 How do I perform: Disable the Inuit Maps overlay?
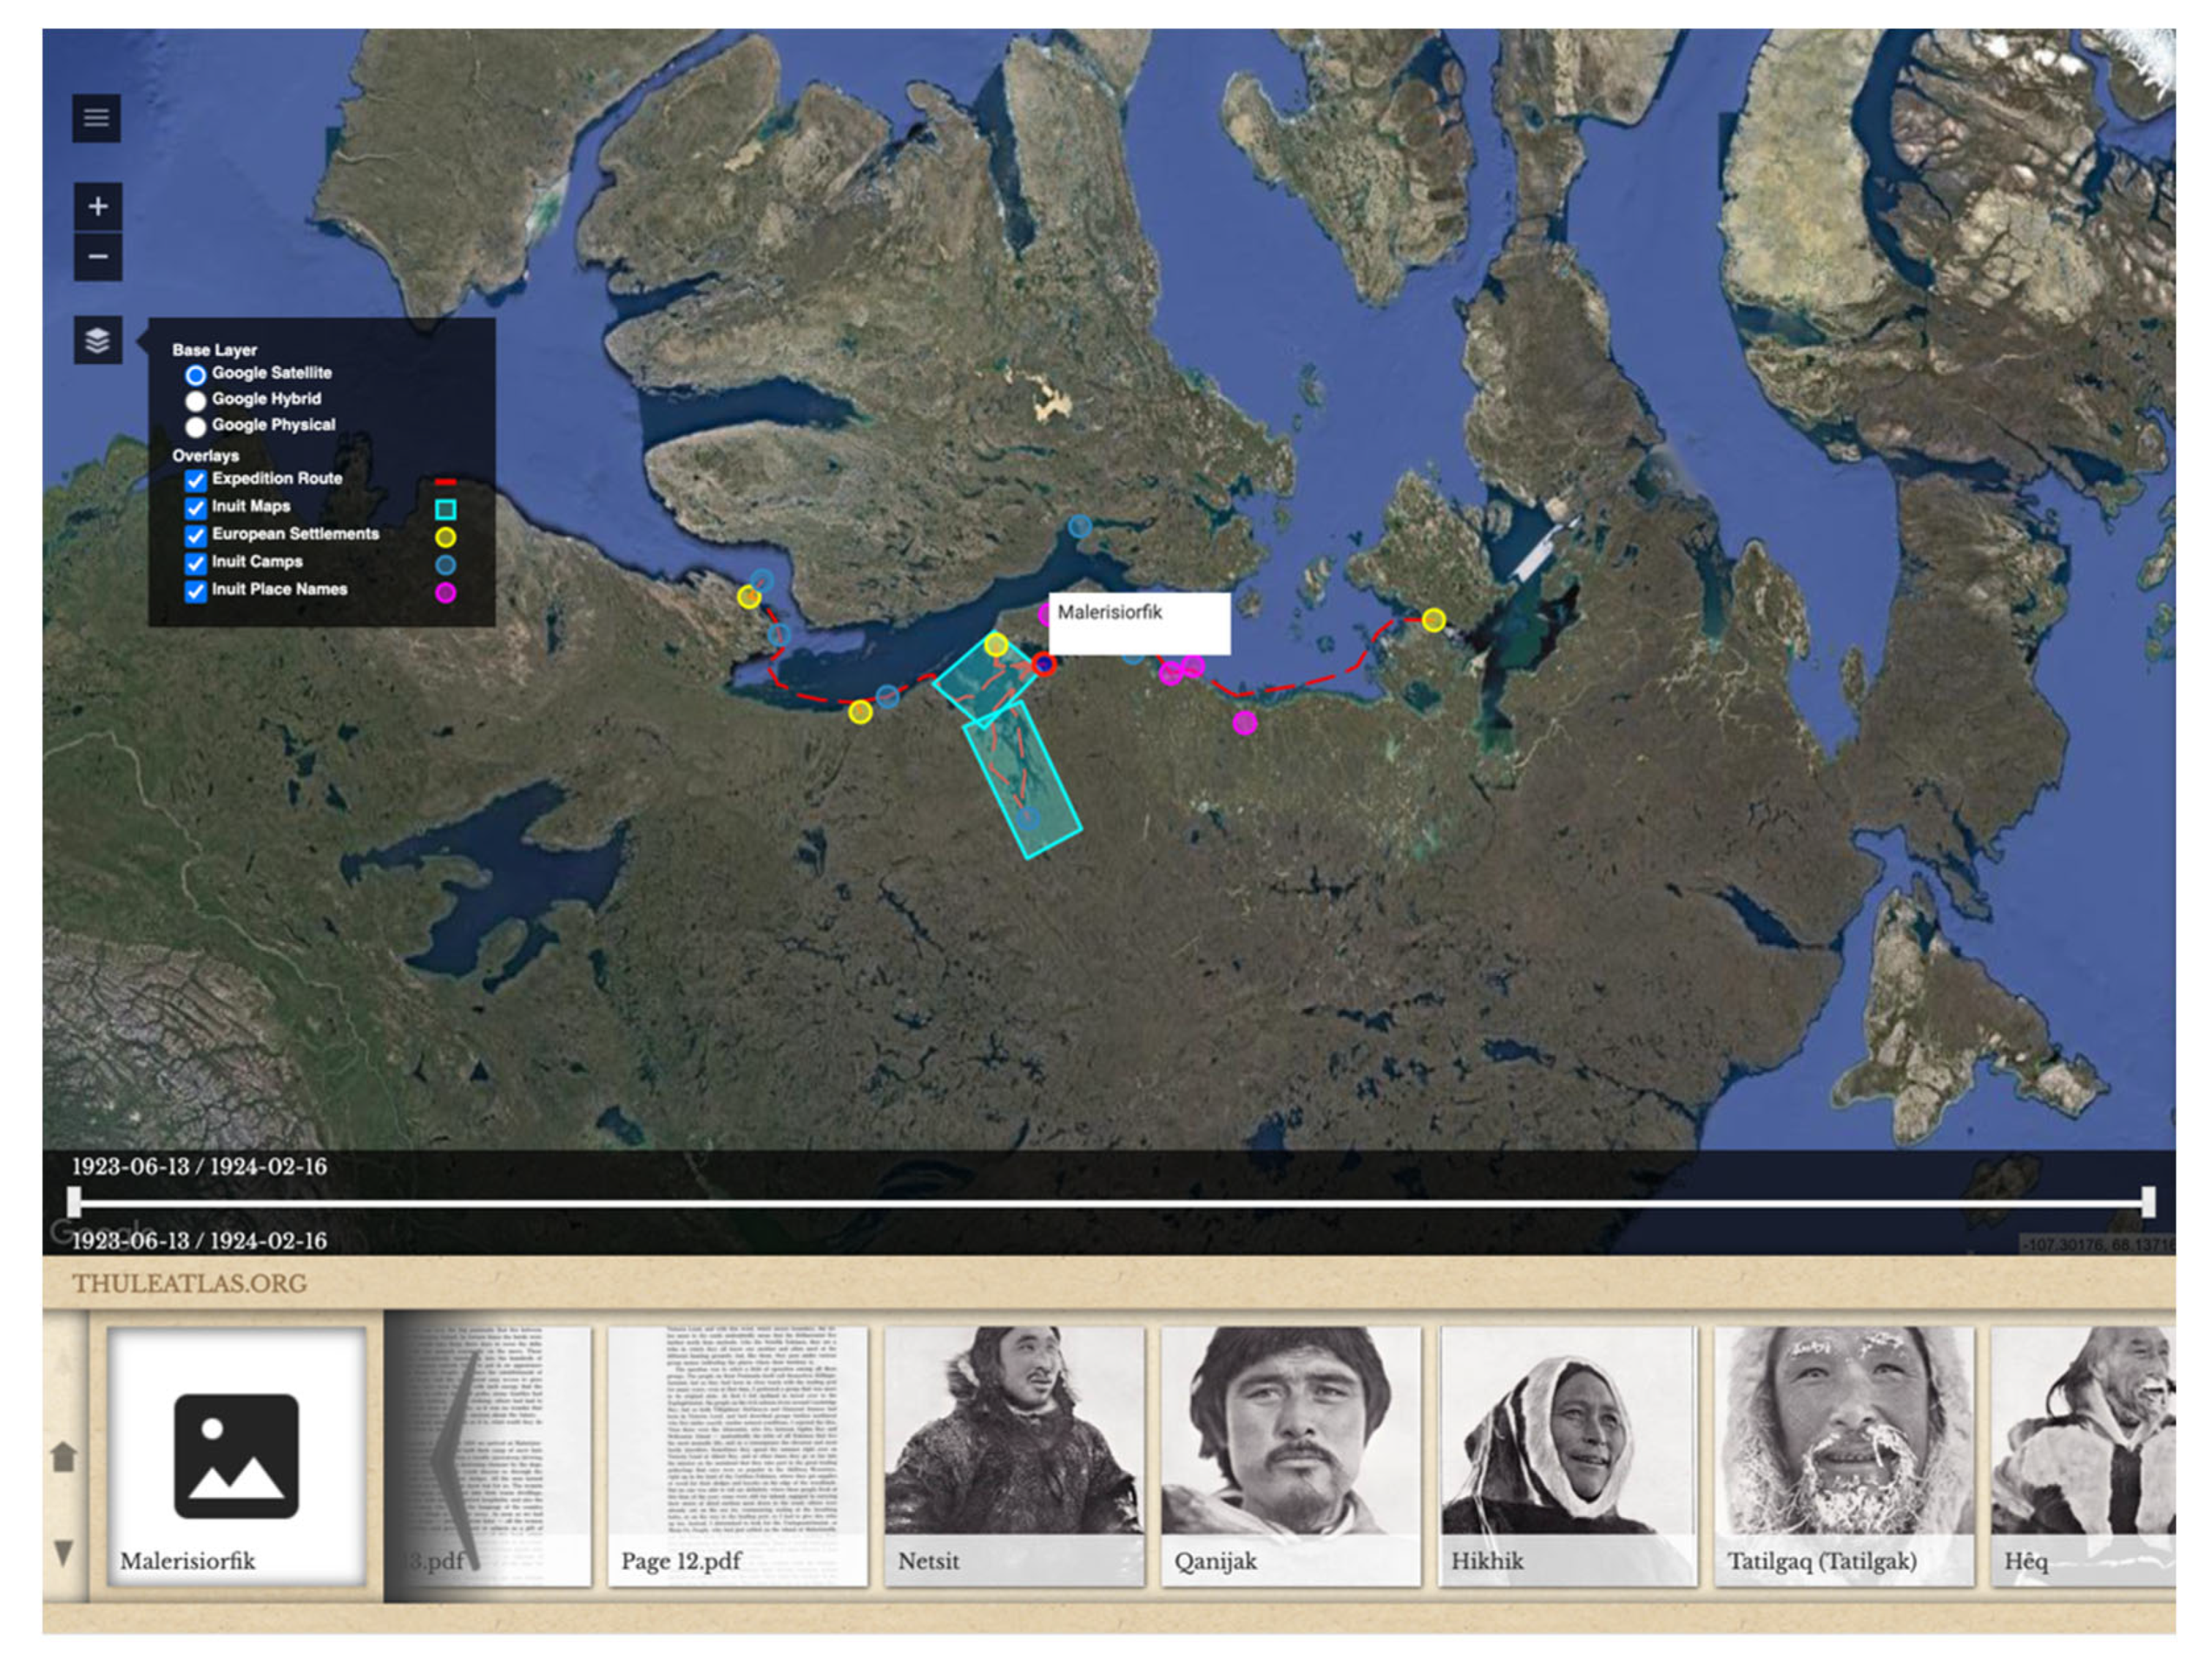pyautogui.click(x=196, y=508)
